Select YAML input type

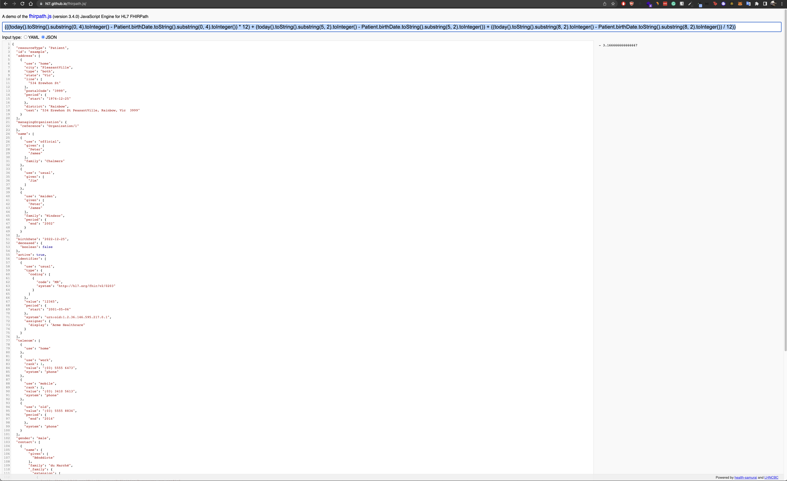point(26,37)
